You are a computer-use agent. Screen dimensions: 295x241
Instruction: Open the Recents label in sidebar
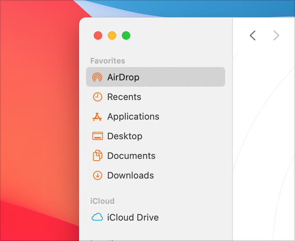124,97
